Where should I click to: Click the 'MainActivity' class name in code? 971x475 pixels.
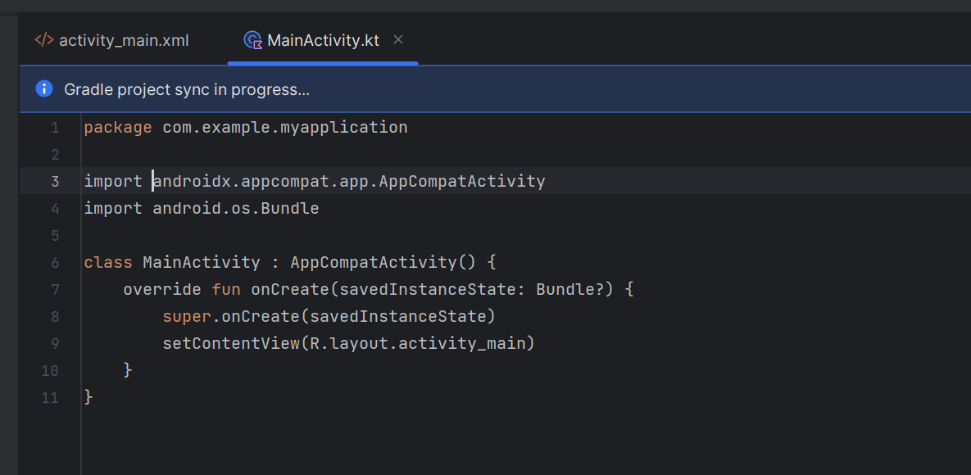[x=201, y=263]
